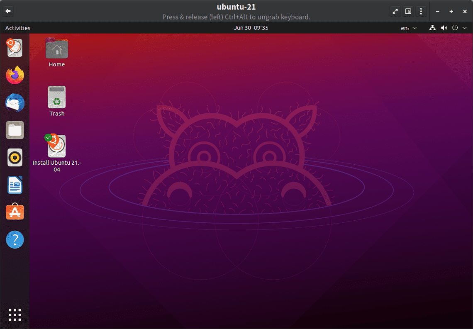The image size is (473, 329).
Task: Go back using the top-left arrow
Action: 7,11
